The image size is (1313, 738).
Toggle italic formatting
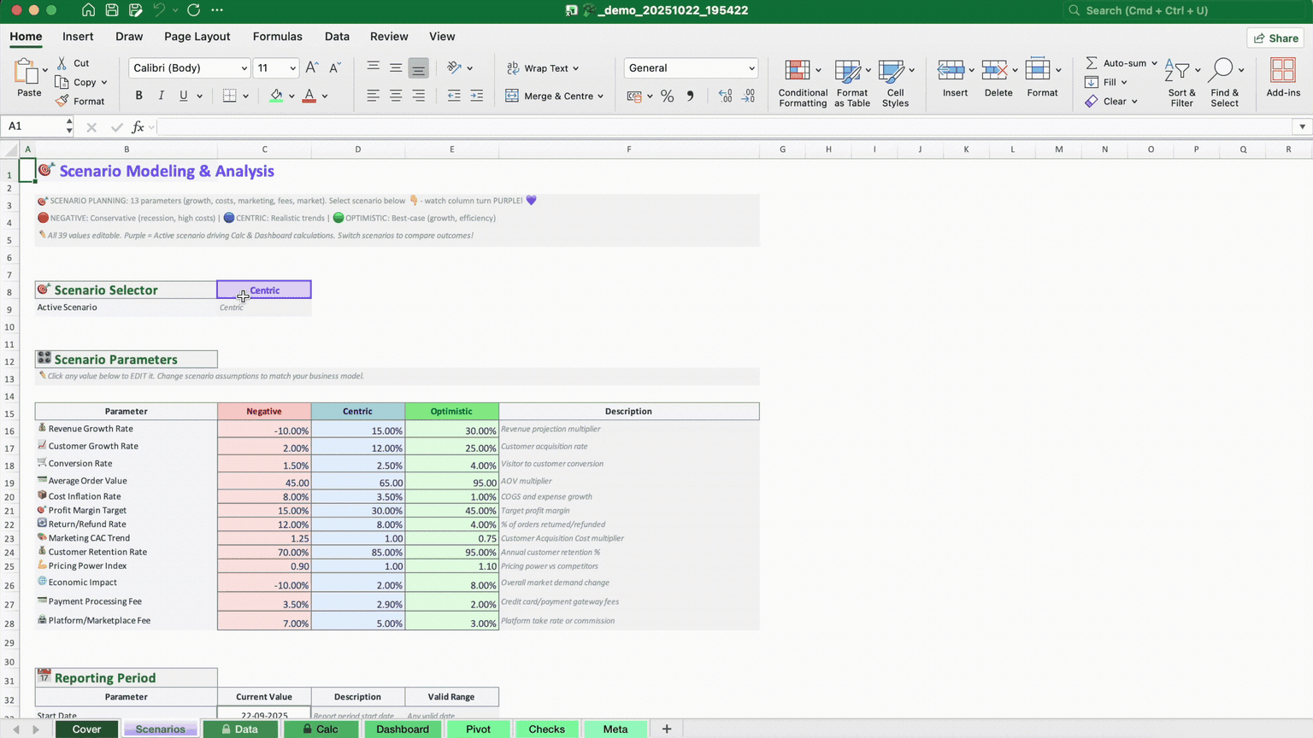(x=161, y=96)
